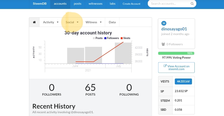Image resolution: width=224 pixels, height=116 pixels.
Task: Click View Account on steemit.com button
Action: coord(176,68)
